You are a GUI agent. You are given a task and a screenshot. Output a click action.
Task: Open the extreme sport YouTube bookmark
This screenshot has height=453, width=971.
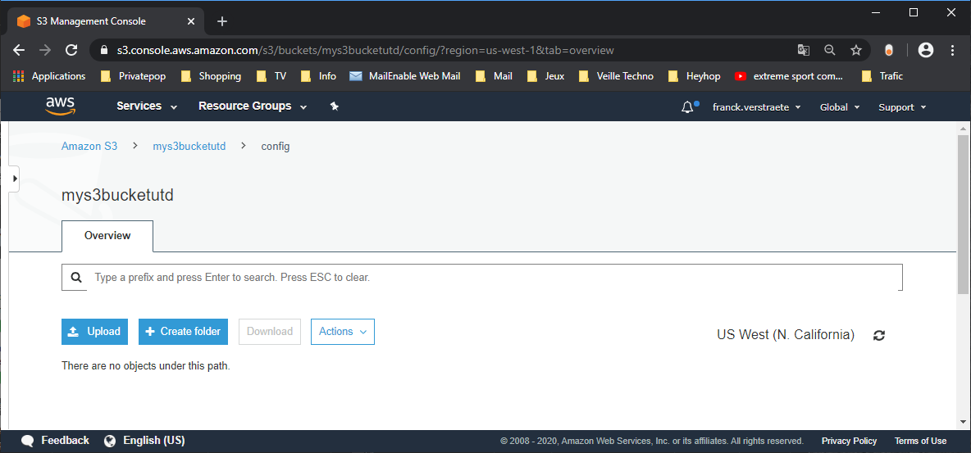coord(789,76)
